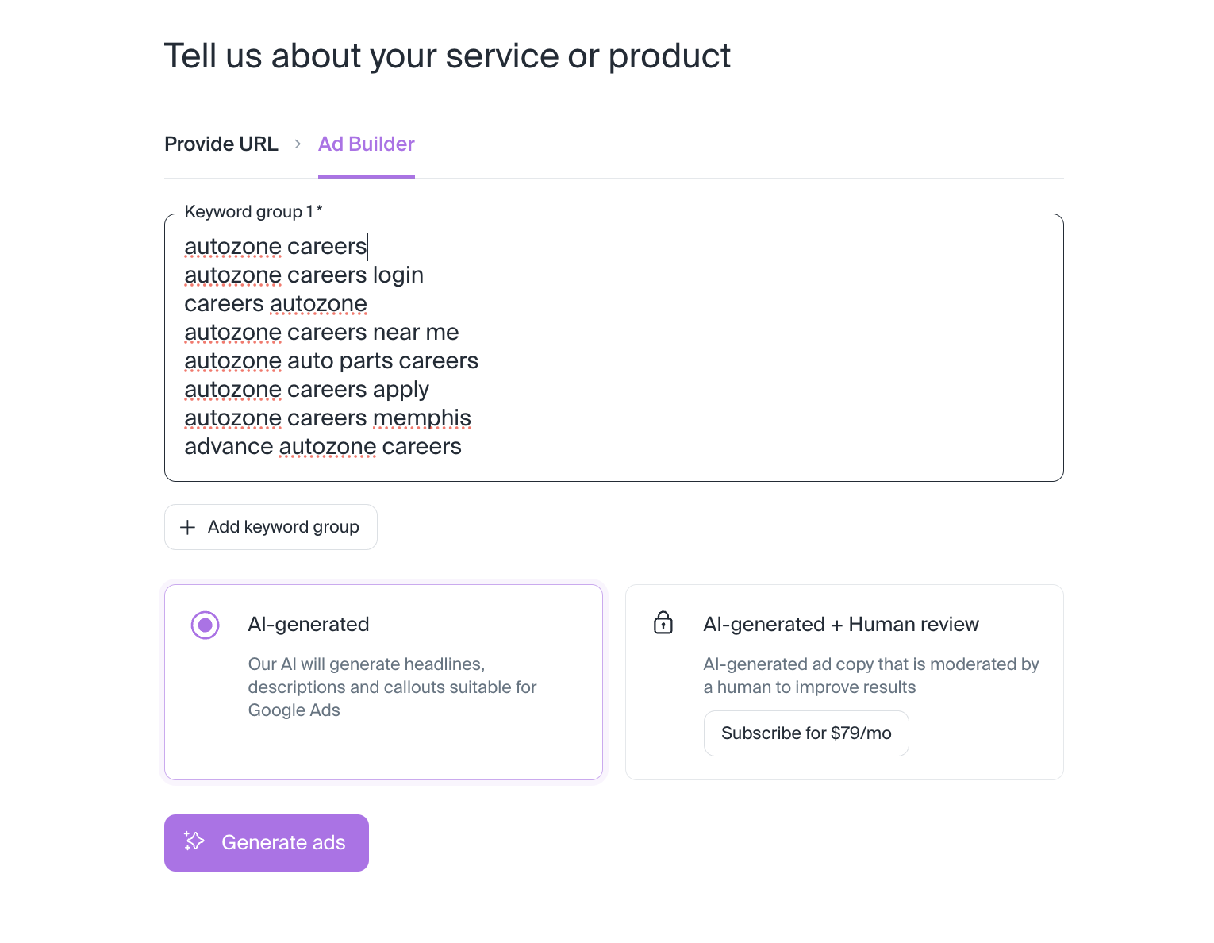Click the AI-generated + Human review title
The width and height of the screenshot is (1214, 943).
point(840,625)
